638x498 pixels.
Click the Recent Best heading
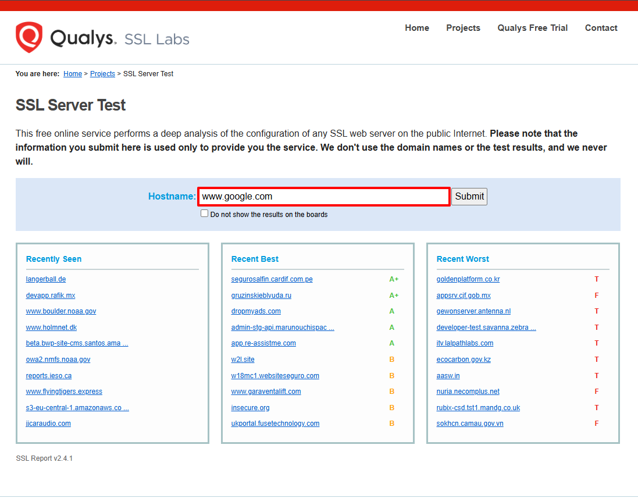point(255,259)
